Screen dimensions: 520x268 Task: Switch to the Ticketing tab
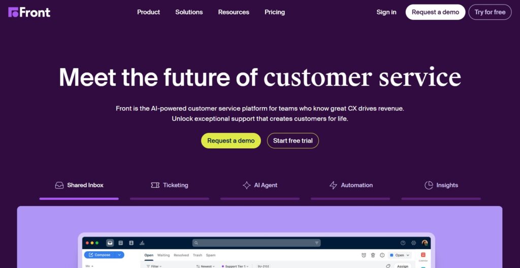(x=170, y=185)
